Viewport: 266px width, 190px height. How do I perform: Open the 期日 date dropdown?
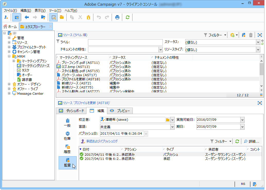pyautogui.click(x=242, y=127)
